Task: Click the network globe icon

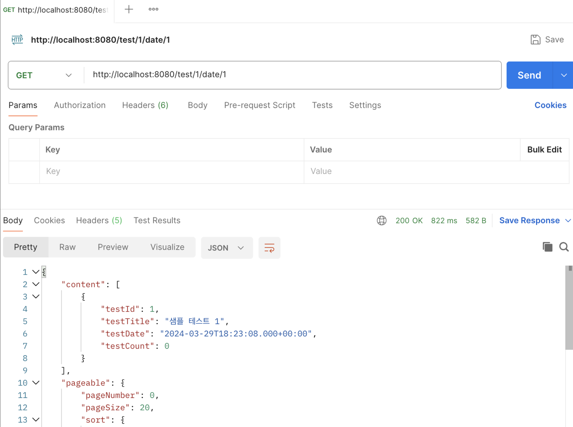Action: click(381, 220)
